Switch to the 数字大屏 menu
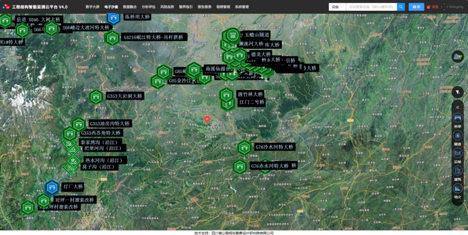This screenshot has height=235, width=468. click(92, 7)
